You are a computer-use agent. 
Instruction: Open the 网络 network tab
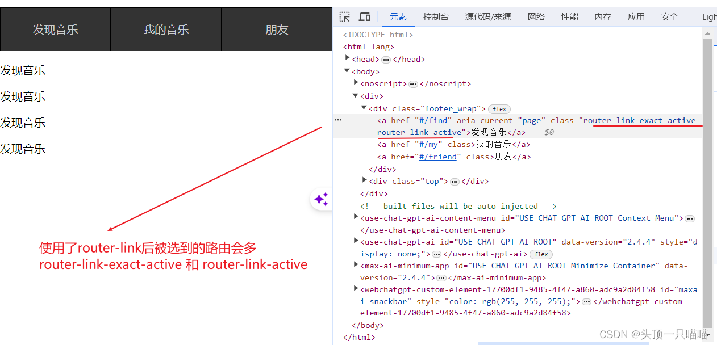pyautogui.click(x=536, y=16)
